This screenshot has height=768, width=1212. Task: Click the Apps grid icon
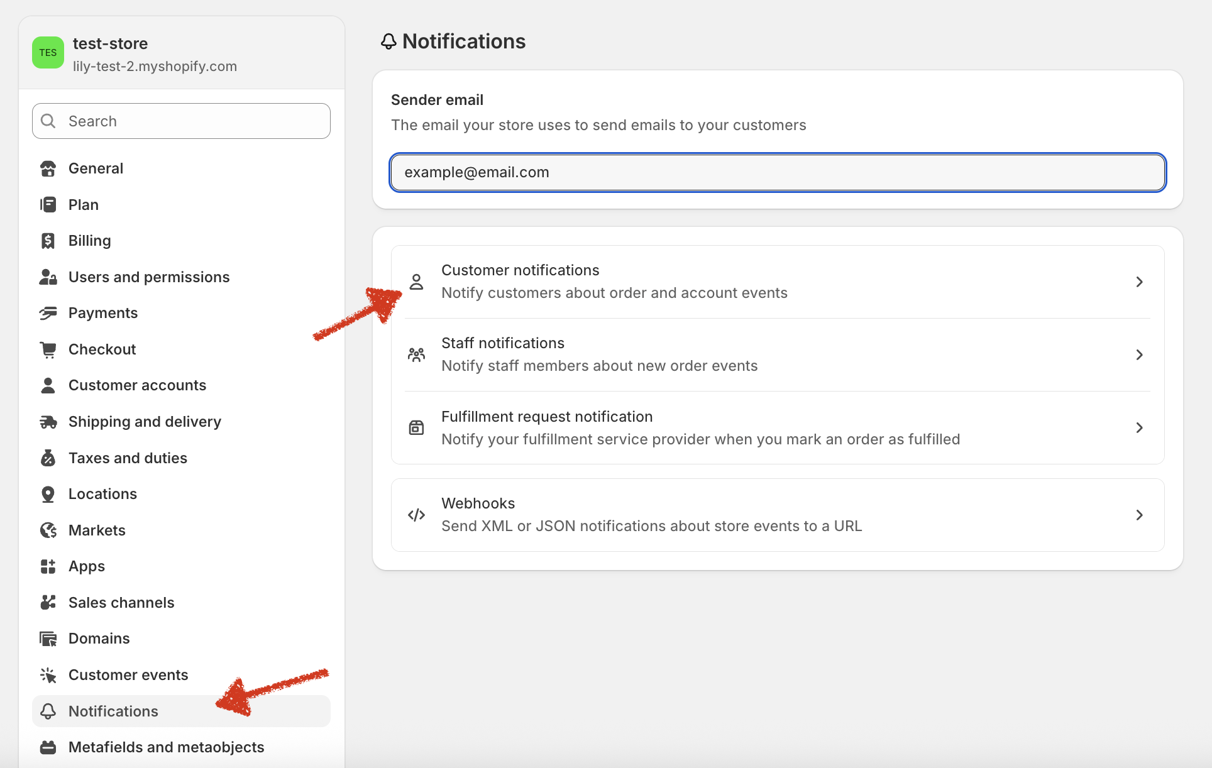[x=48, y=566]
